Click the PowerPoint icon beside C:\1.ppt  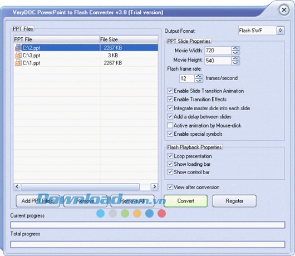tap(18, 63)
